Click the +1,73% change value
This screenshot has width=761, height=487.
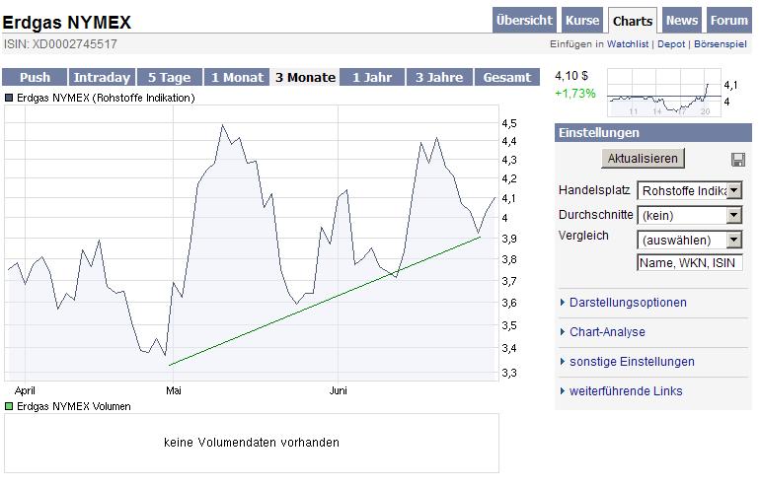(575, 93)
